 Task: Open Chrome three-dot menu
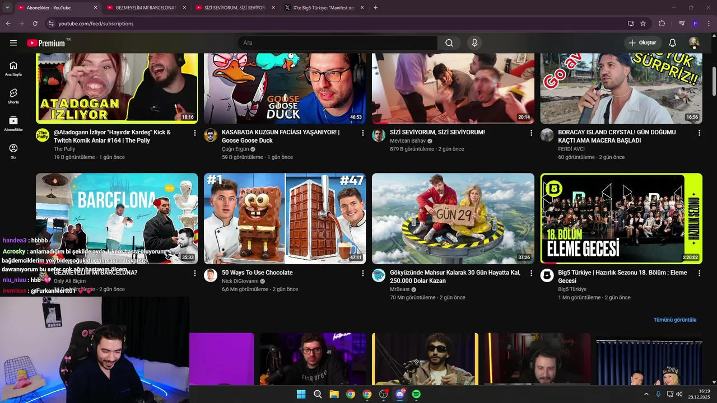click(x=709, y=24)
